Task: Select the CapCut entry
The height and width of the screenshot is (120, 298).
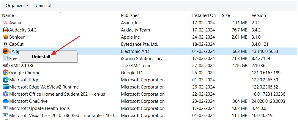Action: (16, 44)
